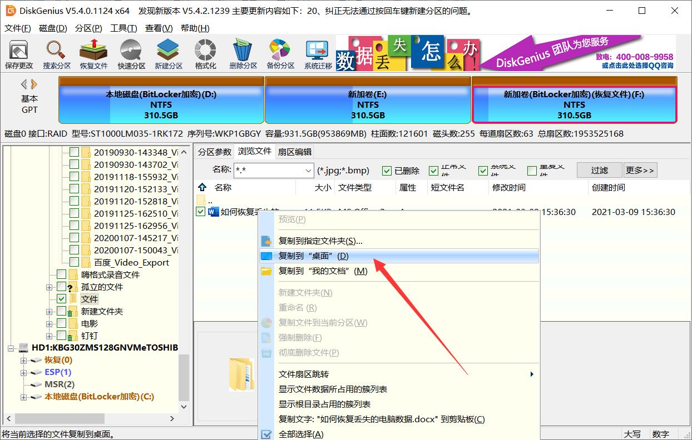Choose 复制到"桌面"(D) in context menu
Viewport: 692px width, 440px height.
coord(399,256)
